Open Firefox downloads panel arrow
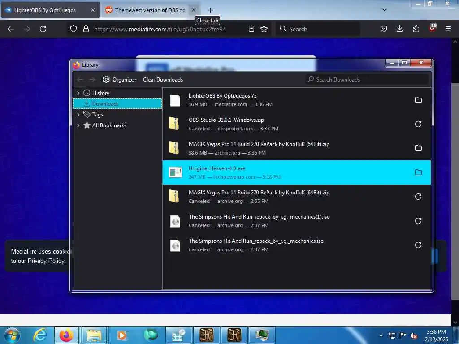The height and width of the screenshot is (344, 459). [399, 29]
